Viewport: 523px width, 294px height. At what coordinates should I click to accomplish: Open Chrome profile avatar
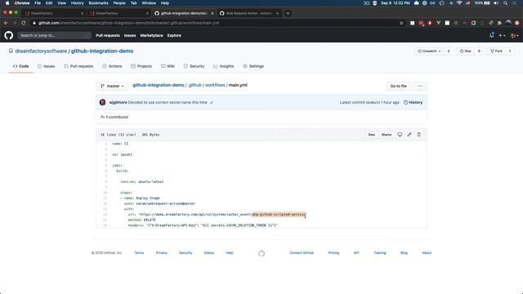point(508,23)
